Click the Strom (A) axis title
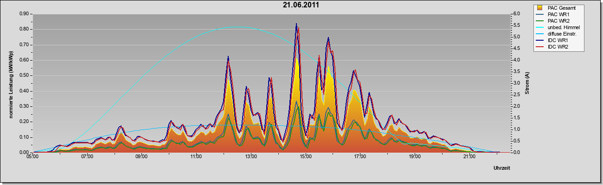The height and width of the screenshot is (185, 603). point(526,83)
